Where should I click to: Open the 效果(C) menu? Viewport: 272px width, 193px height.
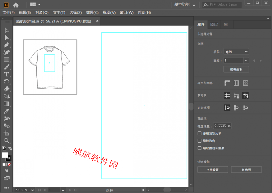[92, 12]
